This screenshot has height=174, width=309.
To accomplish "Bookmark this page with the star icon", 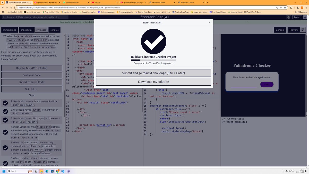I will pyautogui.click(x=286, y=8).
